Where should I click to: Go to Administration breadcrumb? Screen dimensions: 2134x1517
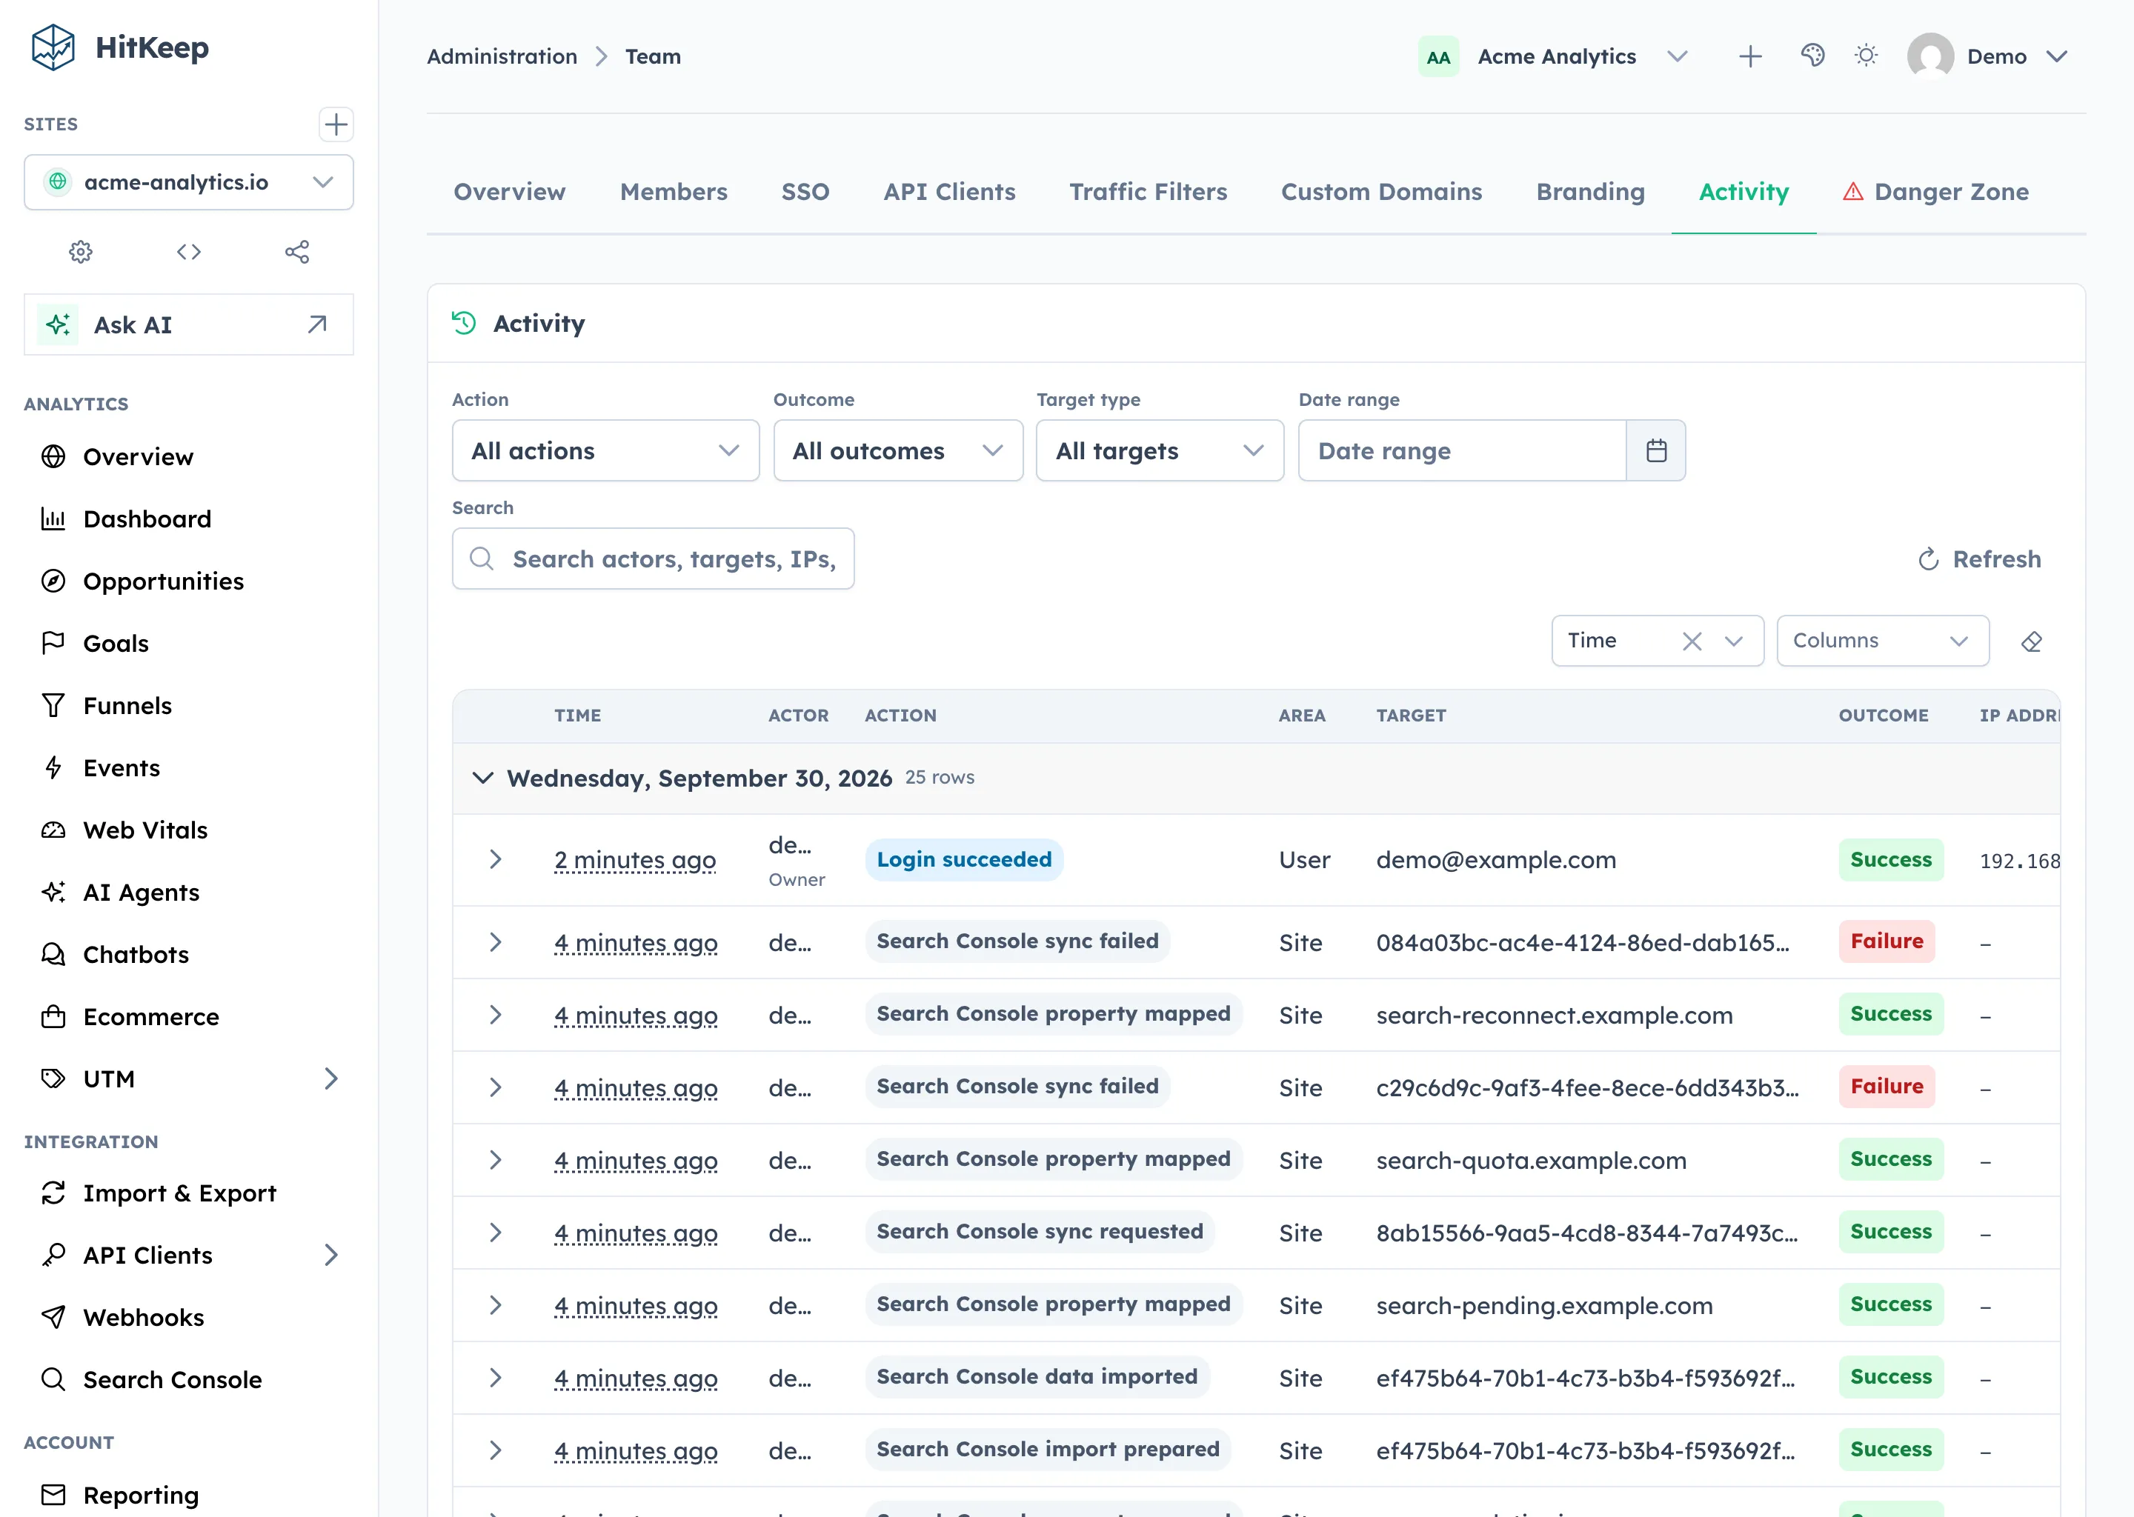502,56
